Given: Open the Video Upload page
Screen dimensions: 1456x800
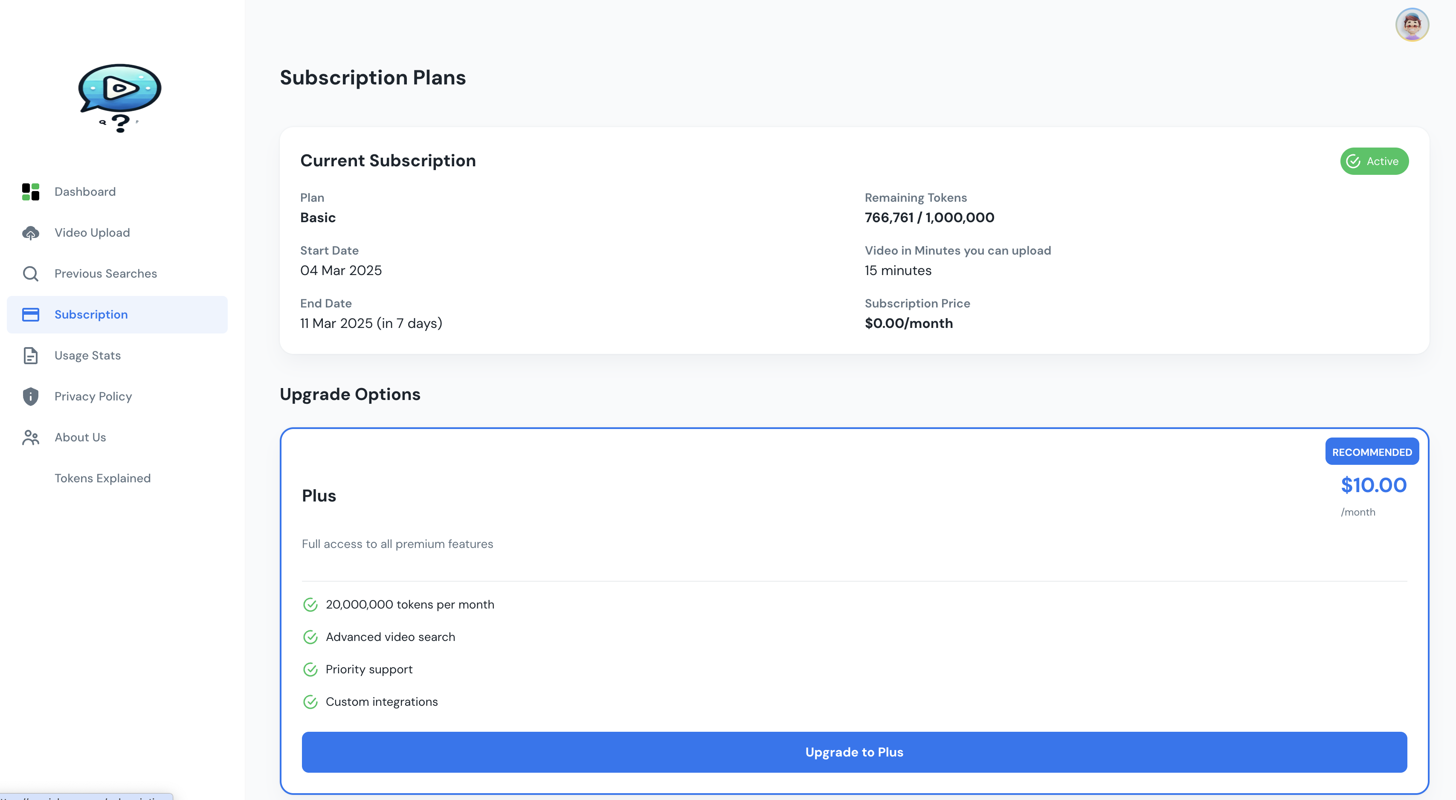Looking at the screenshot, I should [92, 233].
